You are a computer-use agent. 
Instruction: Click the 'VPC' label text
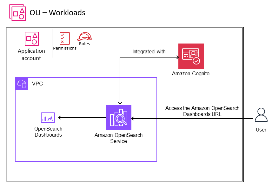37,84
